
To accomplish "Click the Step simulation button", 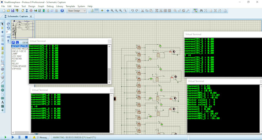I will click(x=13, y=137).
